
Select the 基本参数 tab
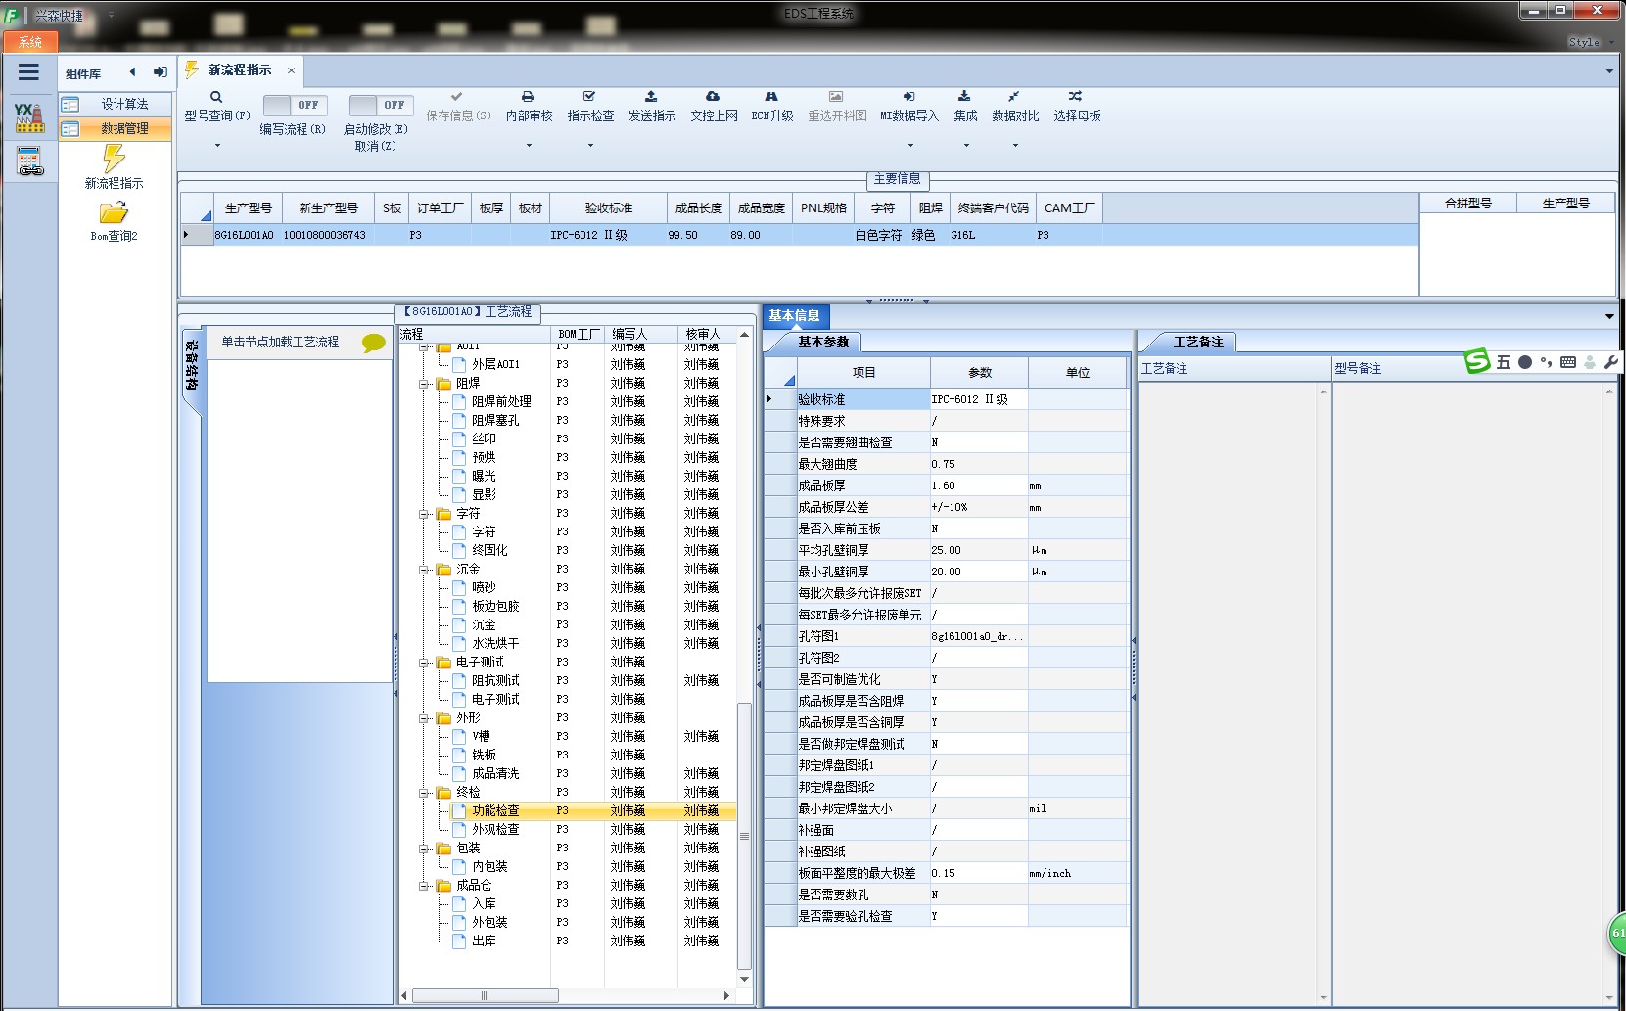click(822, 342)
